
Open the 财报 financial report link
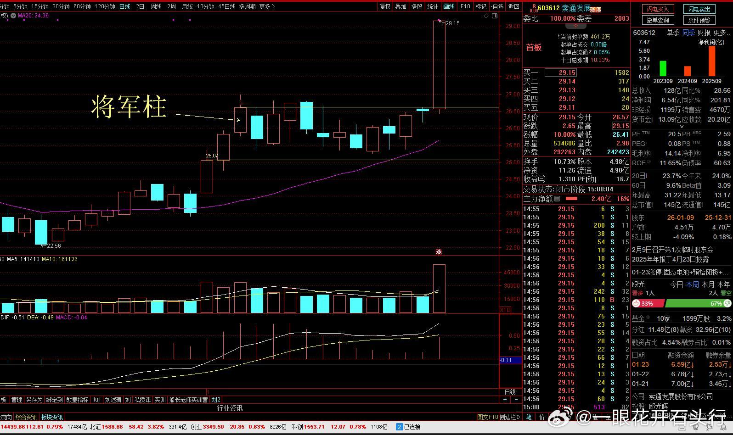[704, 33]
